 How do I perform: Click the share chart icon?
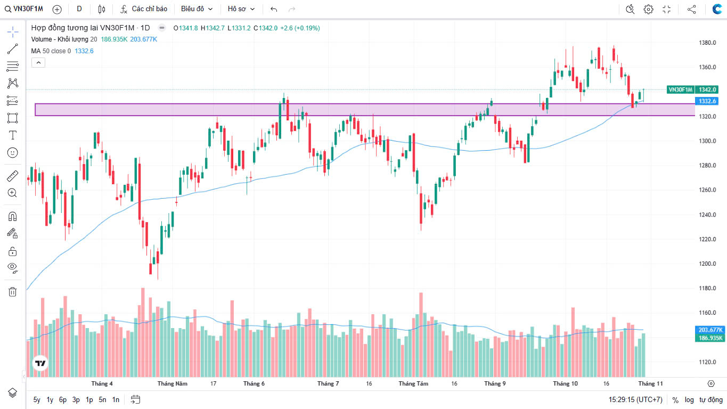coord(691,9)
